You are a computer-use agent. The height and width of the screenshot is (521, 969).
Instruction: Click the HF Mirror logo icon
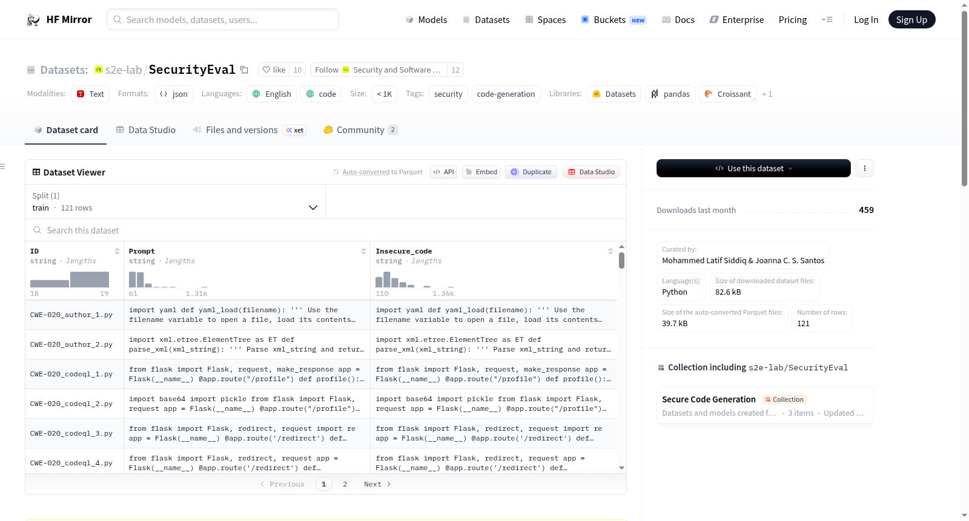(33, 20)
